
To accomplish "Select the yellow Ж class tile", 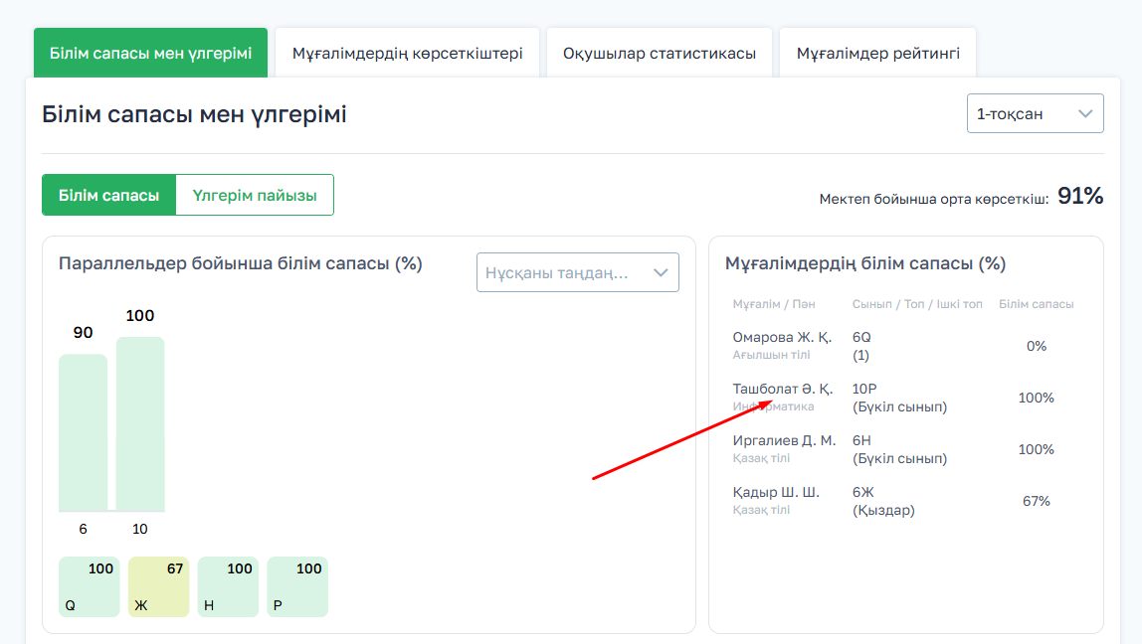I will [x=158, y=586].
